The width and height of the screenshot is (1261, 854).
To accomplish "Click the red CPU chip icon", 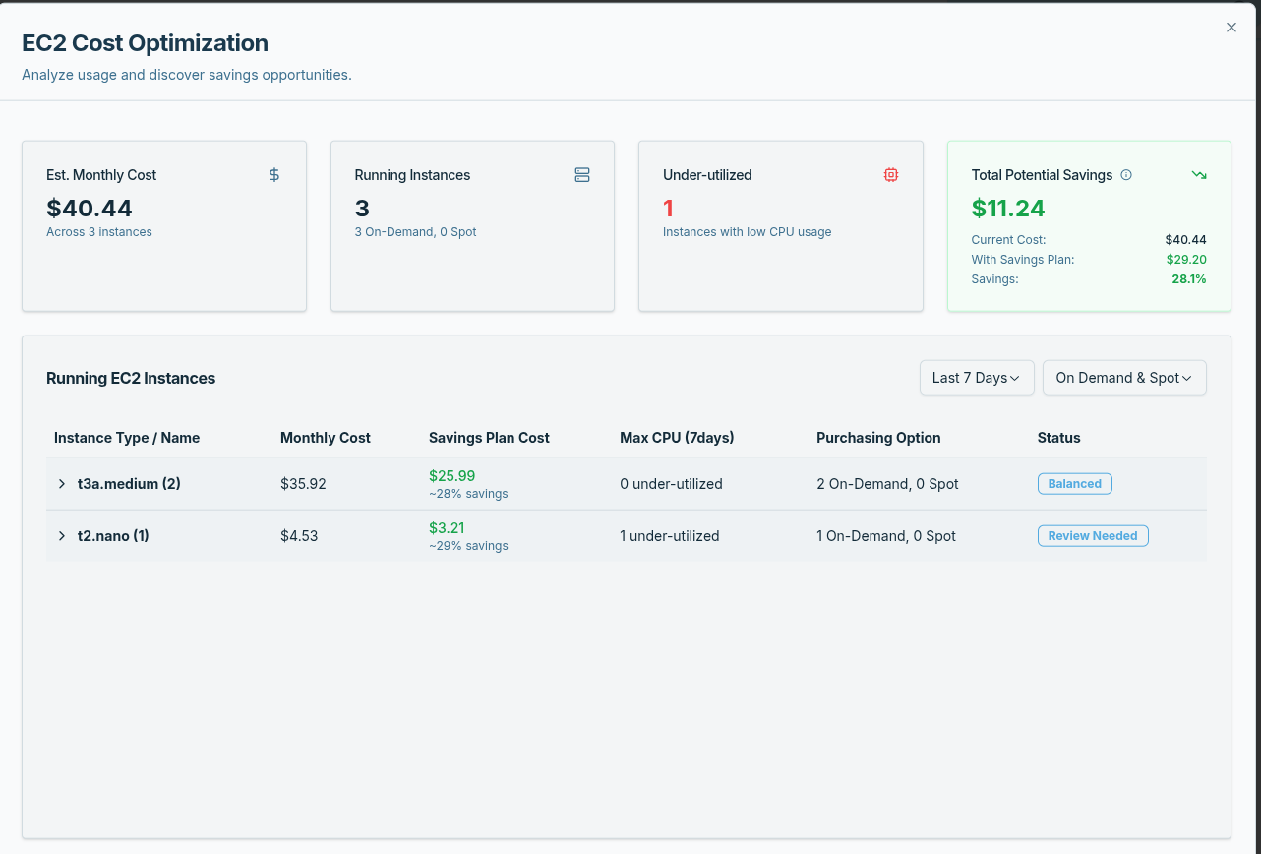I will [x=890, y=174].
